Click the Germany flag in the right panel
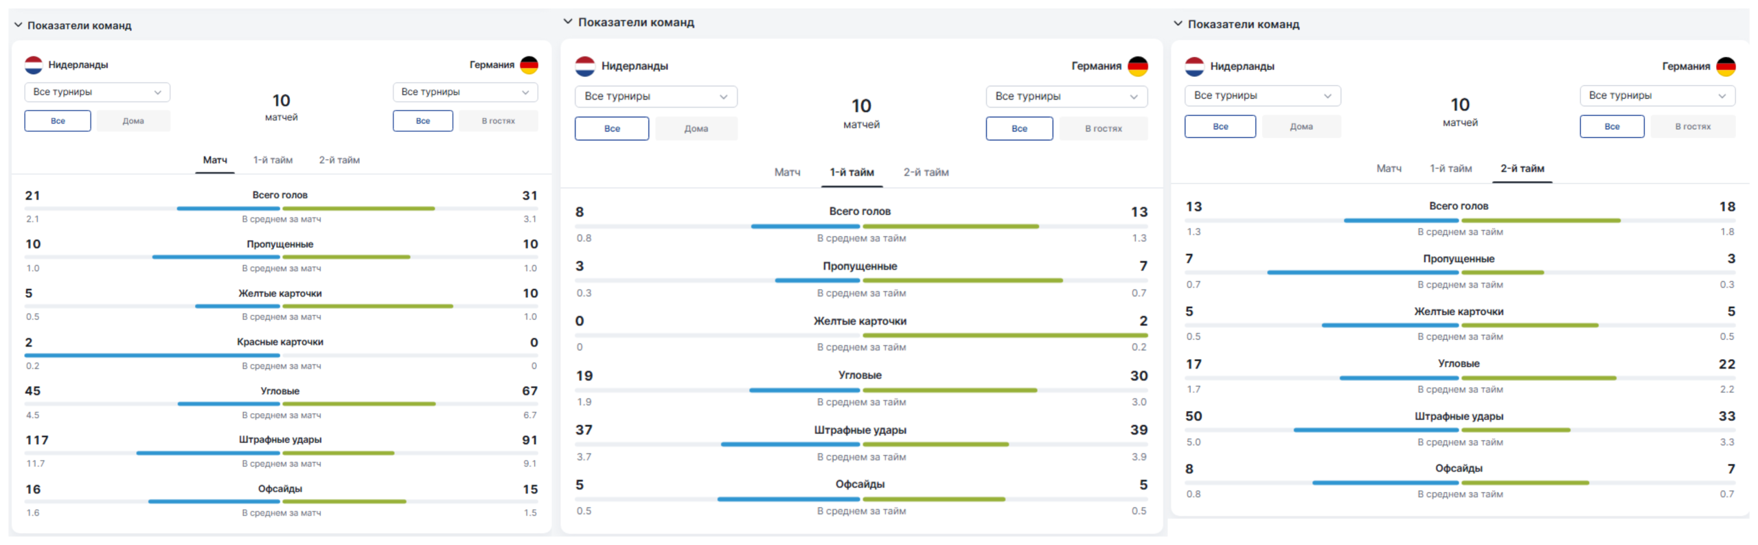1758x545 pixels. pos(1726,67)
